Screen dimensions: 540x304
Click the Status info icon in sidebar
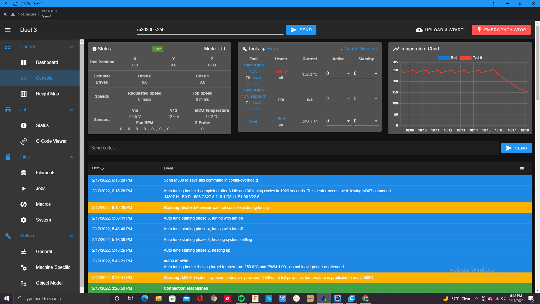click(x=24, y=126)
